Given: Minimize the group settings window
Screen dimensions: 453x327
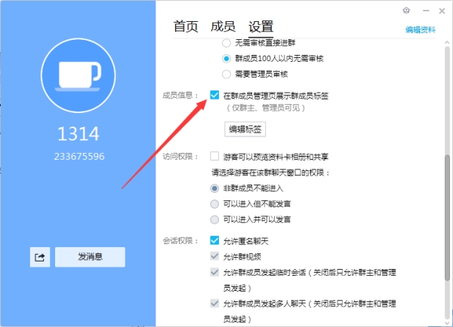Looking at the screenshot, I should coord(426,11).
